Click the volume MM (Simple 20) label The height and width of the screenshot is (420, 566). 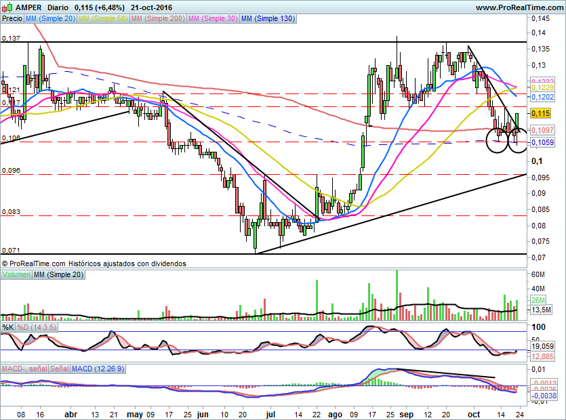(59, 274)
